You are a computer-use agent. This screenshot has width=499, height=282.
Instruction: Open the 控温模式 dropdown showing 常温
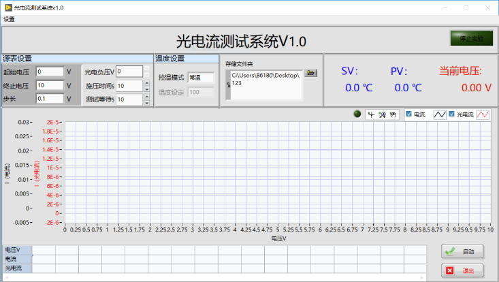(201, 78)
